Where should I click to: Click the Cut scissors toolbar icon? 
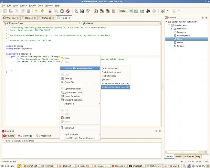click(x=50, y=11)
